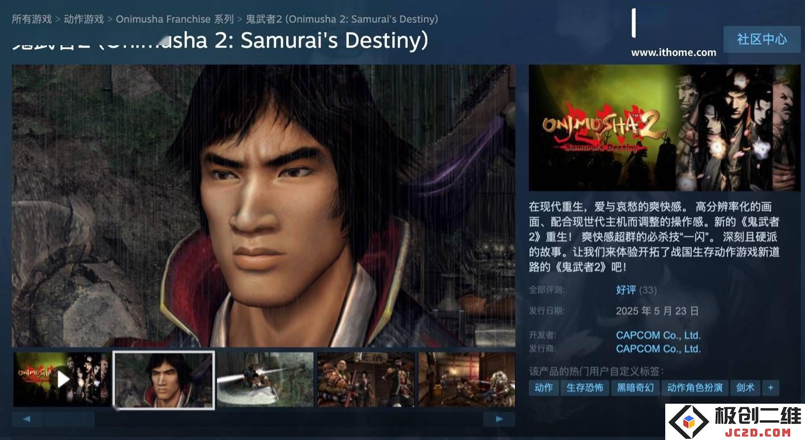Open the 所有游戏 breadcrumb link
805x440 pixels.
coord(32,19)
